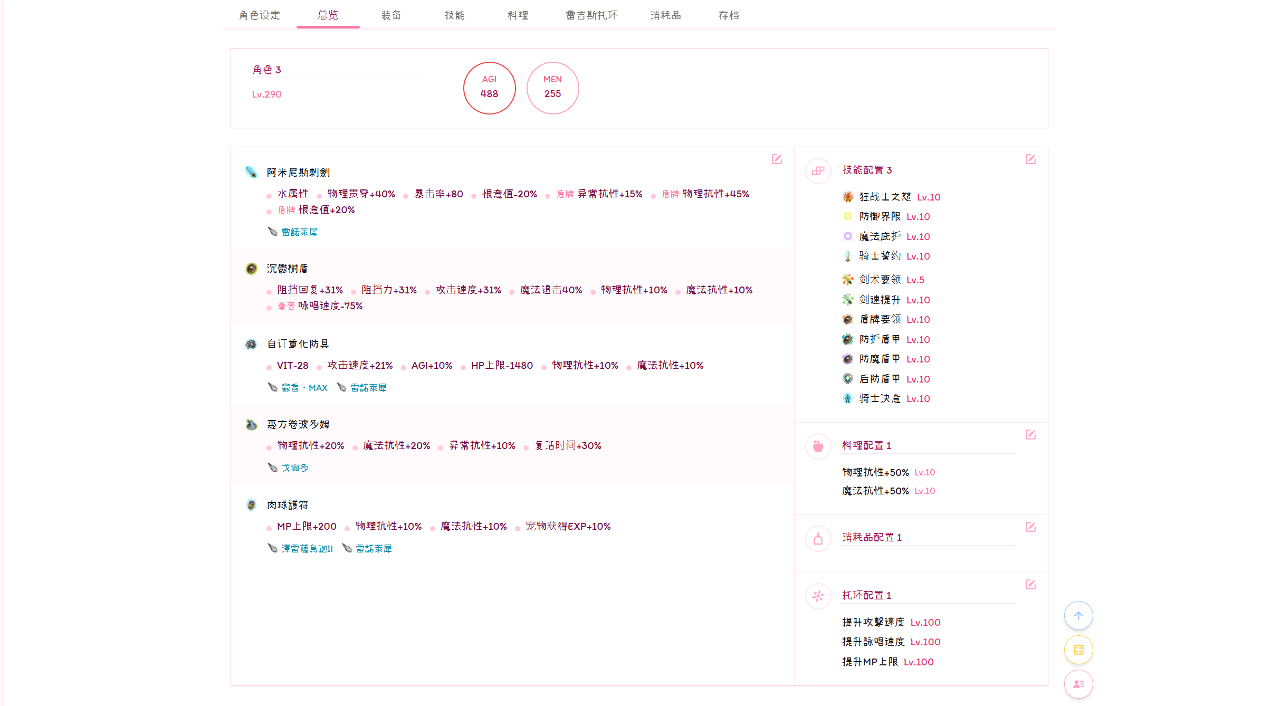
Task: Click the pink character card floating button
Action: pos(1078,684)
